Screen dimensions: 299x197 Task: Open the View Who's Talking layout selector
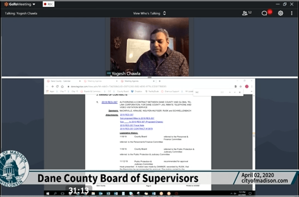pyautogui.click(x=150, y=13)
